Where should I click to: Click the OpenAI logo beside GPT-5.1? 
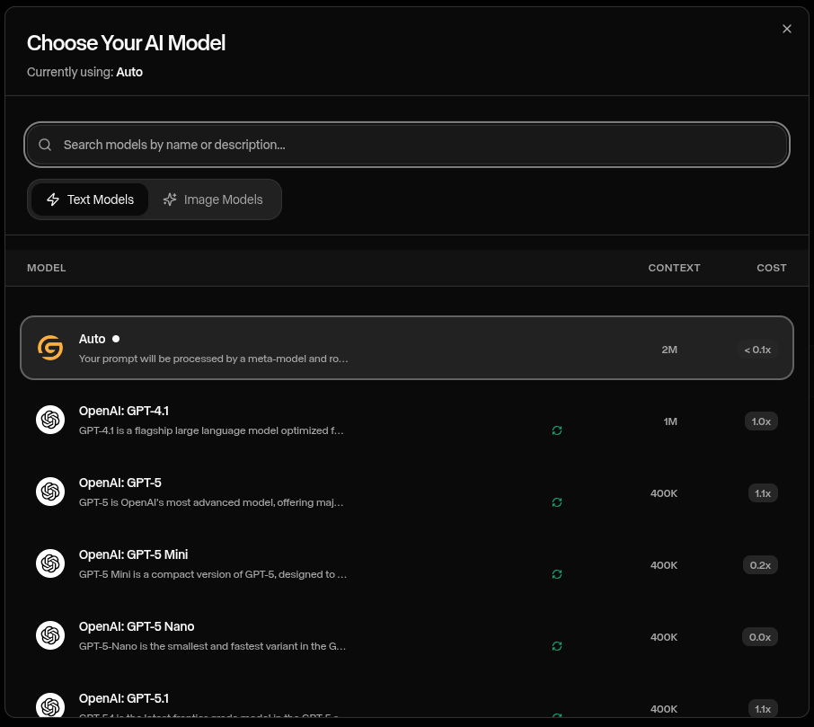pyautogui.click(x=50, y=705)
